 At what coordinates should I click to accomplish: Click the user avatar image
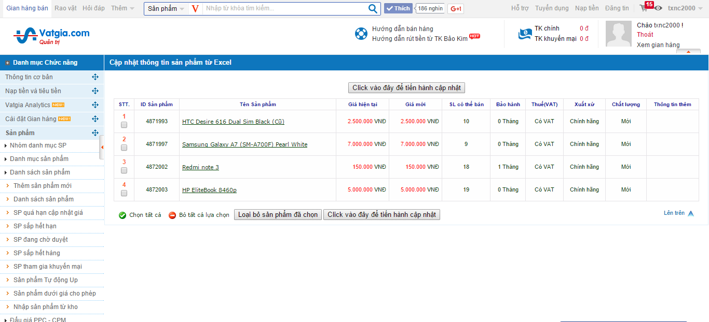coord(619,34)
